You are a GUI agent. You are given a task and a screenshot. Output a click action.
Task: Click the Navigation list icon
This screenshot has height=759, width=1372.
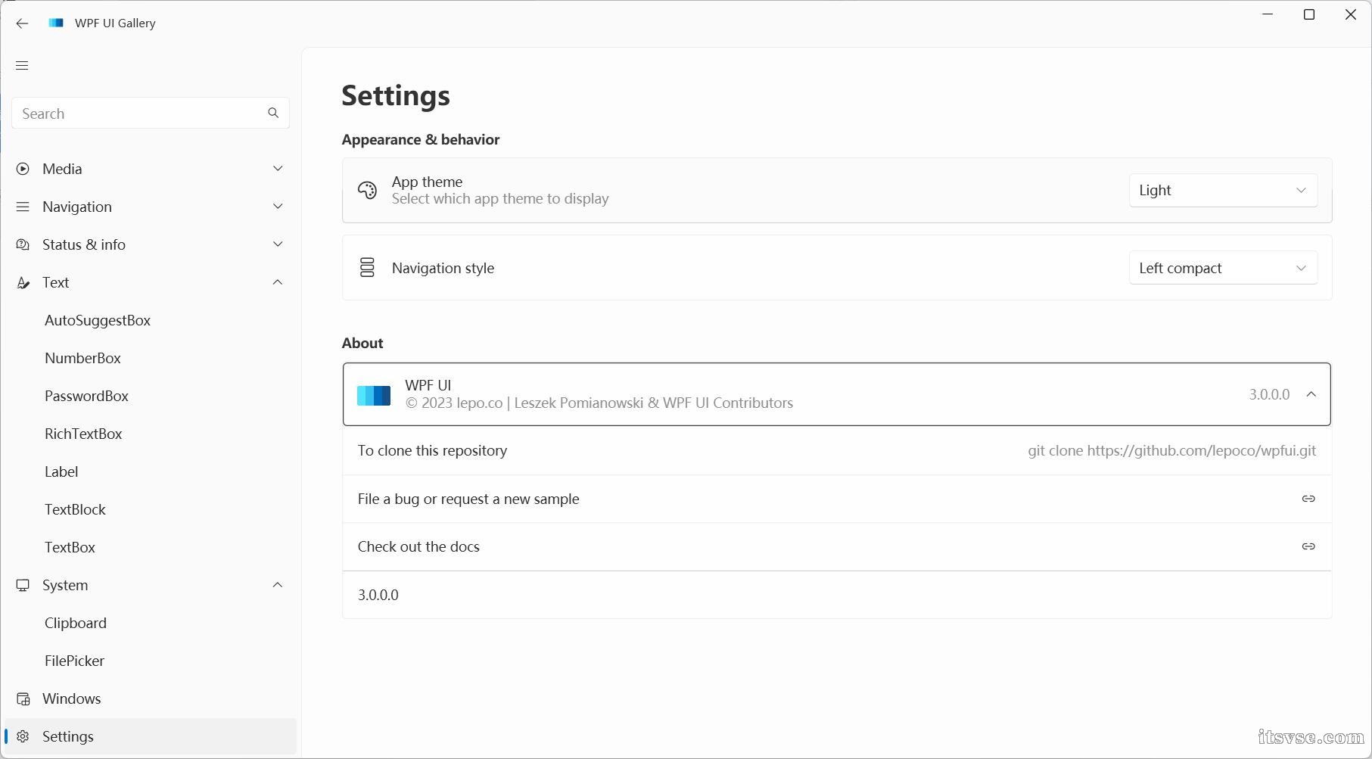click(x=23, y=207)
